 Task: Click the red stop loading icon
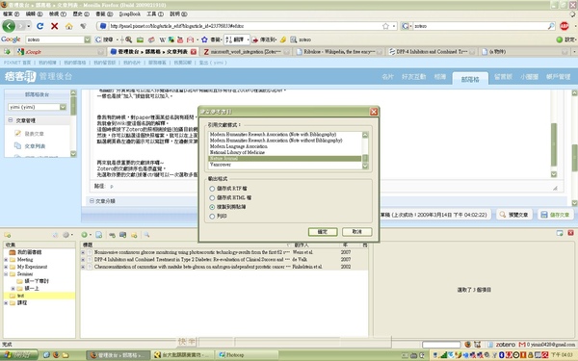pyautogui.click(x=55, y=26)
